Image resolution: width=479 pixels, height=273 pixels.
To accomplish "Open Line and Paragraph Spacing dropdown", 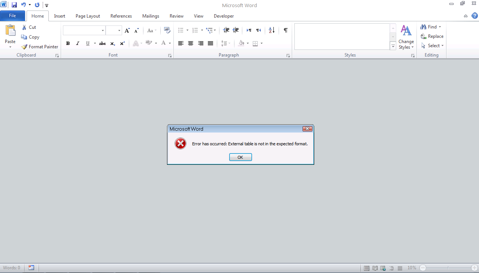I will click(225, 43).
